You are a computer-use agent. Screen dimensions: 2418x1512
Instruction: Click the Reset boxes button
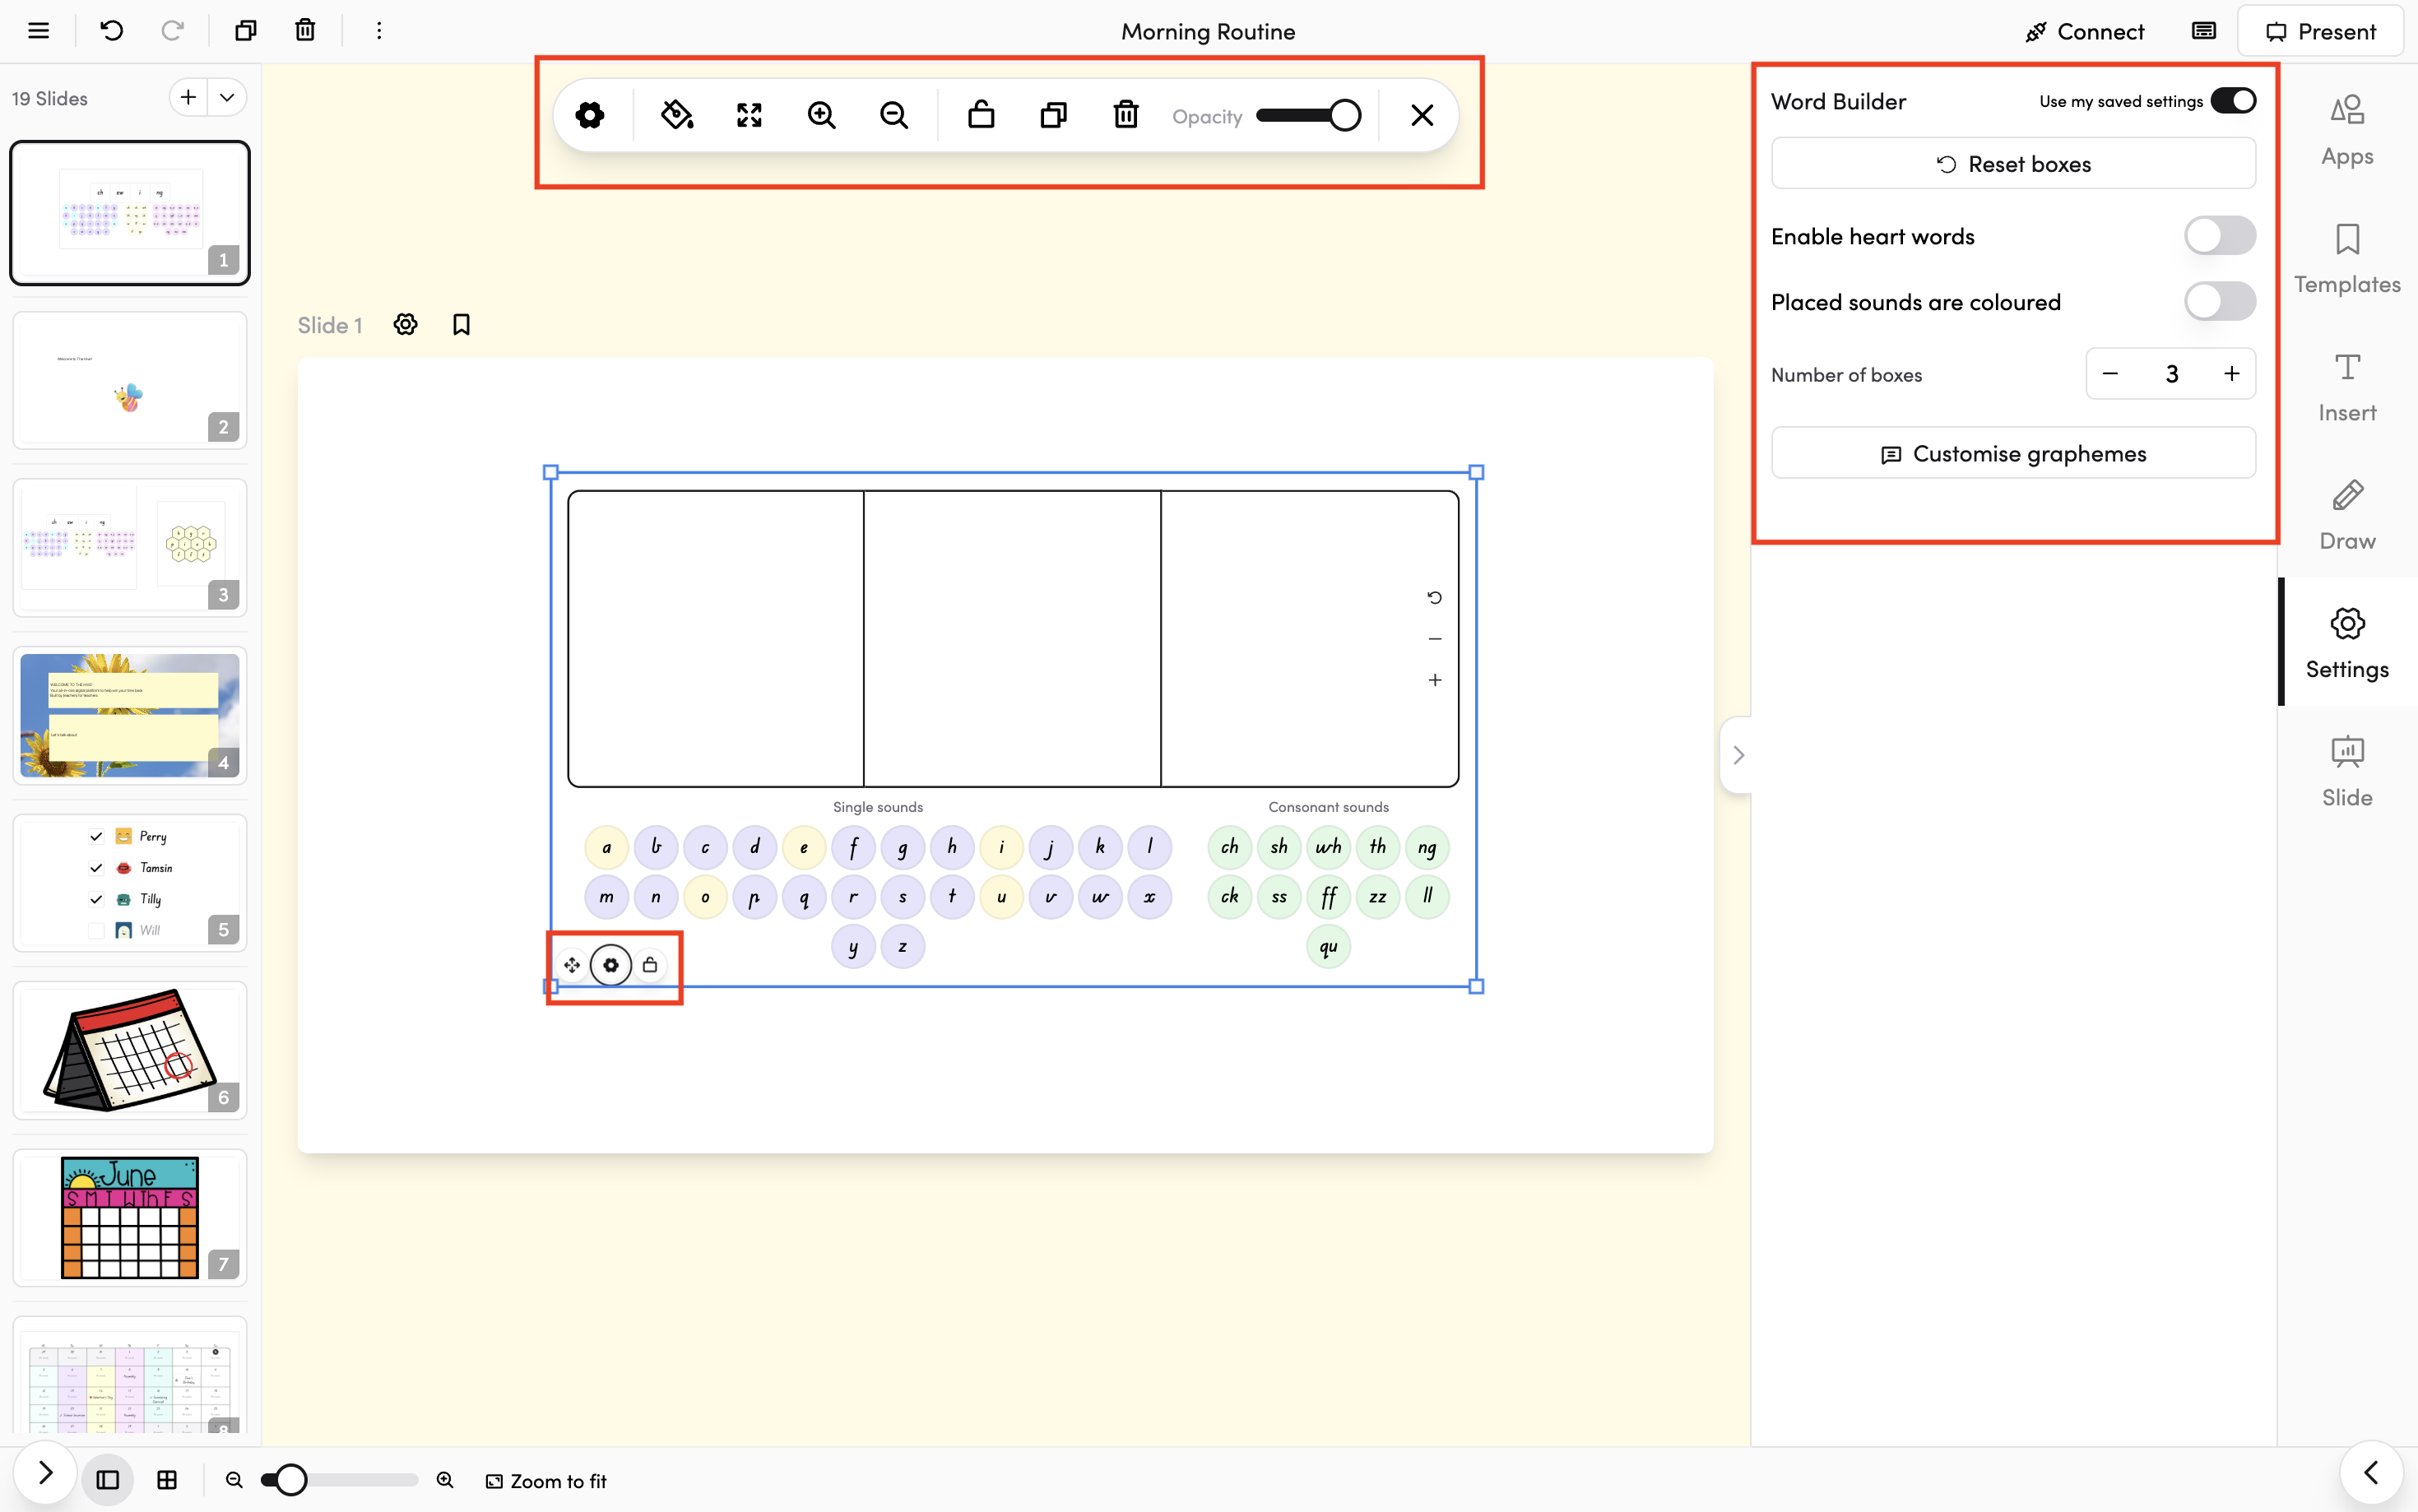(x=2013, y=164)
